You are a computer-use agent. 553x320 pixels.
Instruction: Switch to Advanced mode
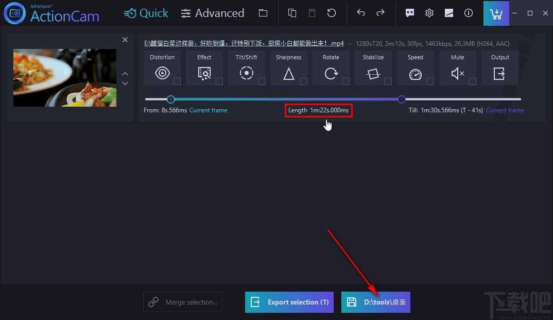pos(212,13)
